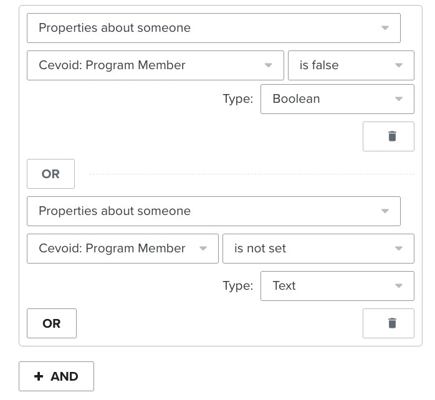This screenshot has height=400, width=435.
Task: Delete the second condition with trash icon
Action: (391, 323)
